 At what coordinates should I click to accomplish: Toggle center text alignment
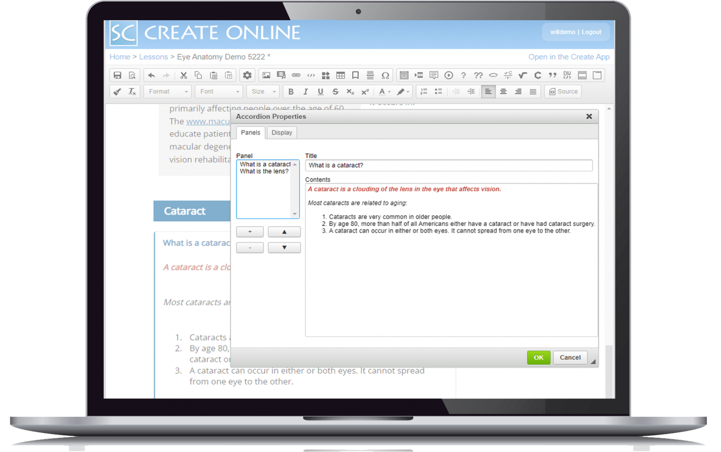pos(503,91)
